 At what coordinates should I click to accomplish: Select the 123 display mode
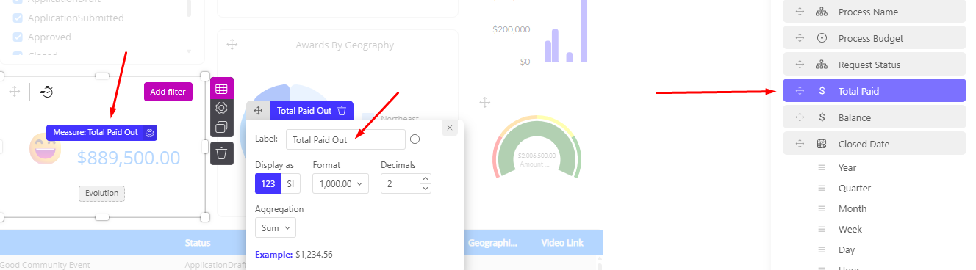(268, 183)
